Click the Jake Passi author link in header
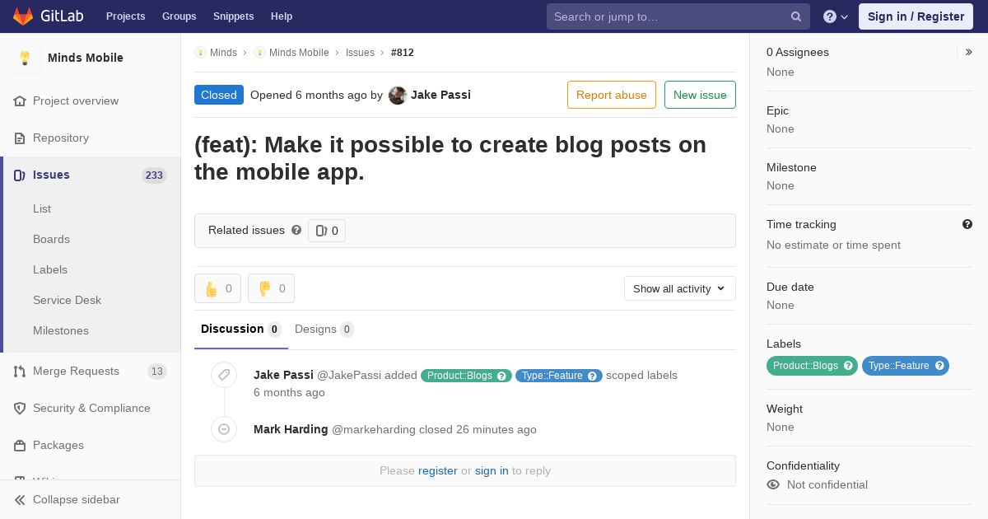 click(440, 95)
